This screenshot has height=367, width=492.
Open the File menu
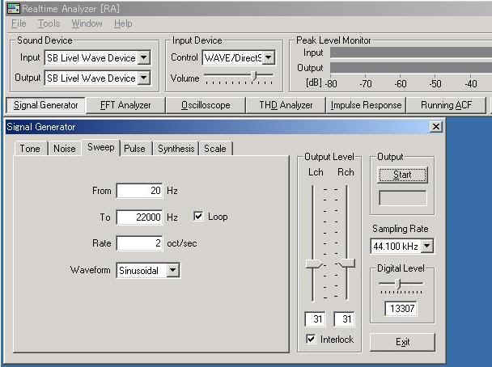tap(19, 23)
